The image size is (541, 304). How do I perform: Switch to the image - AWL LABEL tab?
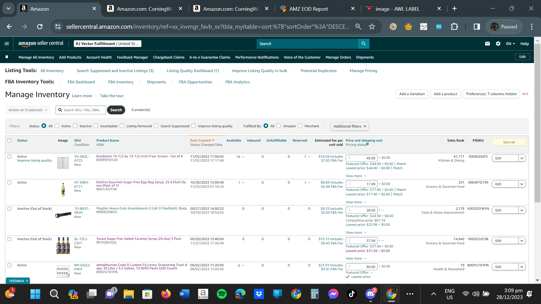403,9
